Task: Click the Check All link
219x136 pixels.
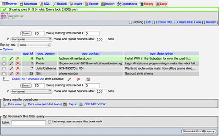Action: point(18,79)
